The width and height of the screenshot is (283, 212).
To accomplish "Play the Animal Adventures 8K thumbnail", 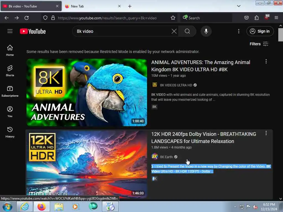I will 87,92.
